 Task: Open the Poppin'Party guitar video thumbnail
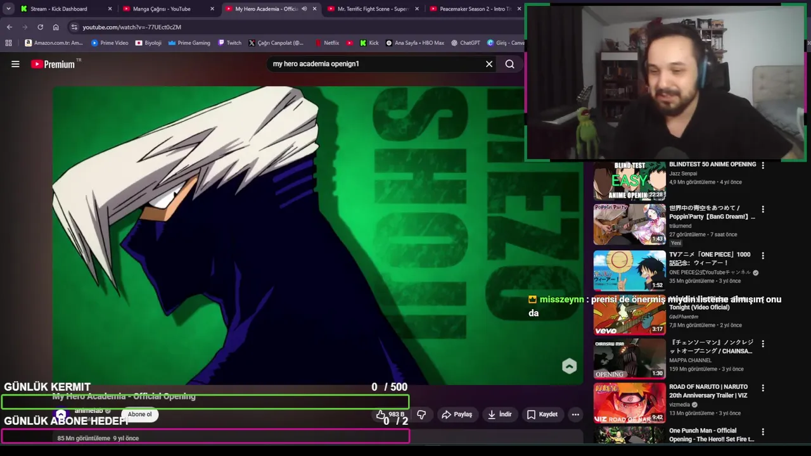pos(629,224)
